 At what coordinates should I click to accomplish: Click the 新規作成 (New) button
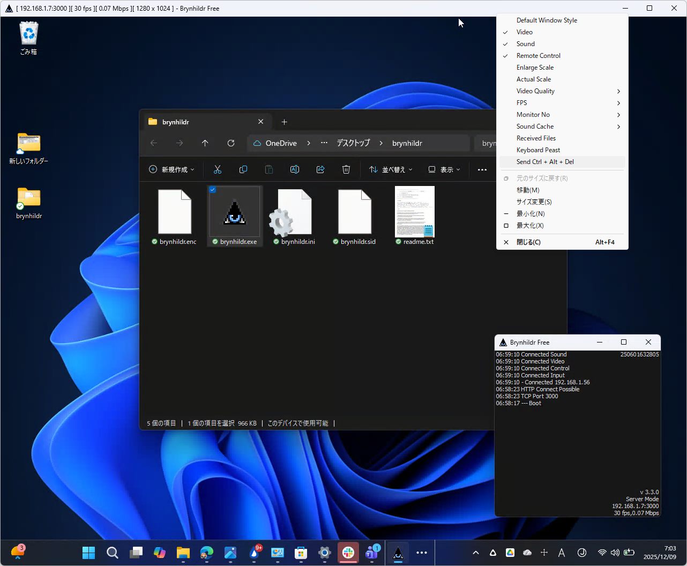pyautogui.click(x=171, y=169)
